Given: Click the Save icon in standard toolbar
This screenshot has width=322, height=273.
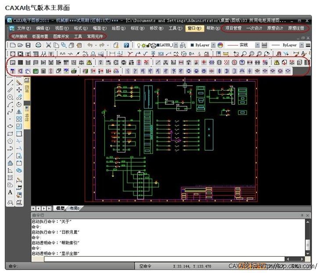Looking at the screenshot, I should (x=28, y=45).
